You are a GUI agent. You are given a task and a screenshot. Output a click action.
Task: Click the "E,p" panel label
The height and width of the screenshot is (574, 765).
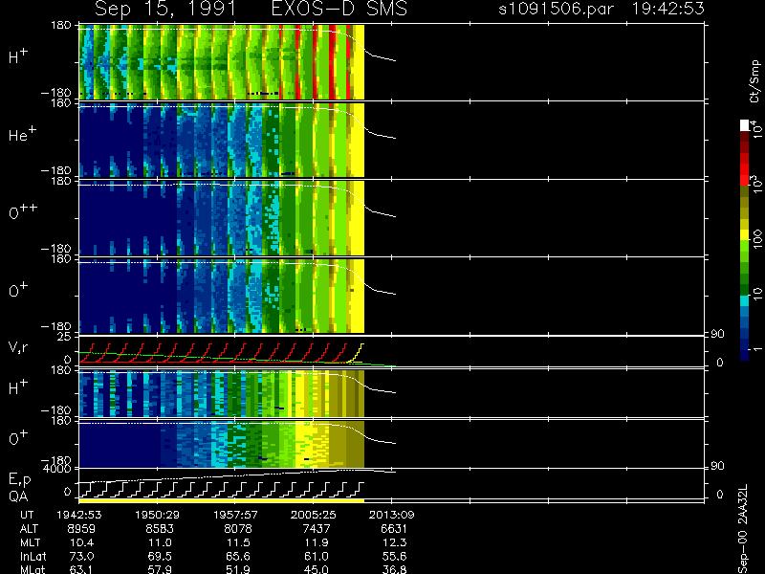(x=19, y=480)
